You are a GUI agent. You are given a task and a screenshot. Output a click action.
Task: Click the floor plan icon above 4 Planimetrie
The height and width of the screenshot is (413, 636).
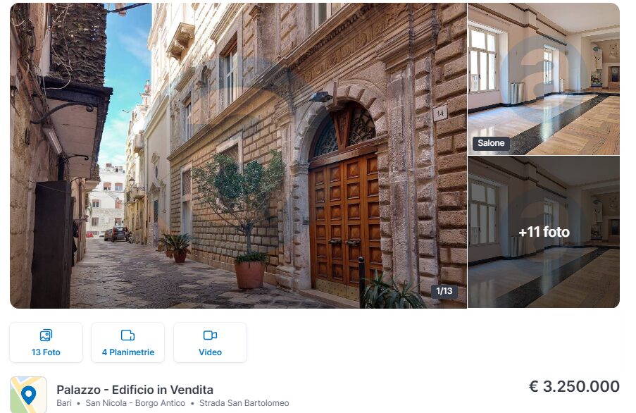[127, 335]
